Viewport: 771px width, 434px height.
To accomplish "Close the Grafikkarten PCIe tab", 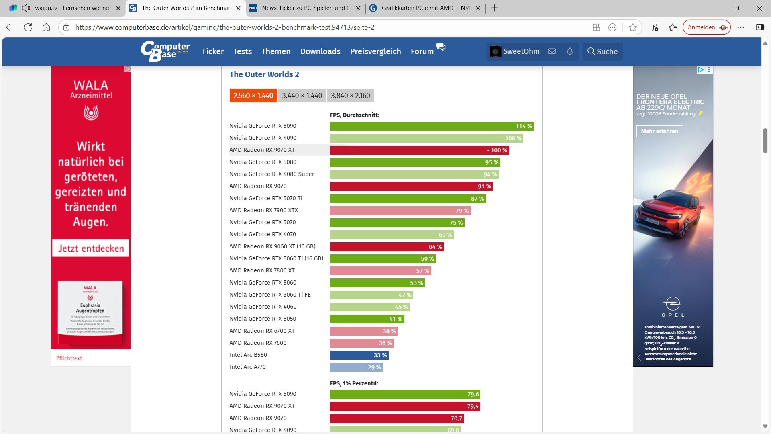I will pos(478,8).
